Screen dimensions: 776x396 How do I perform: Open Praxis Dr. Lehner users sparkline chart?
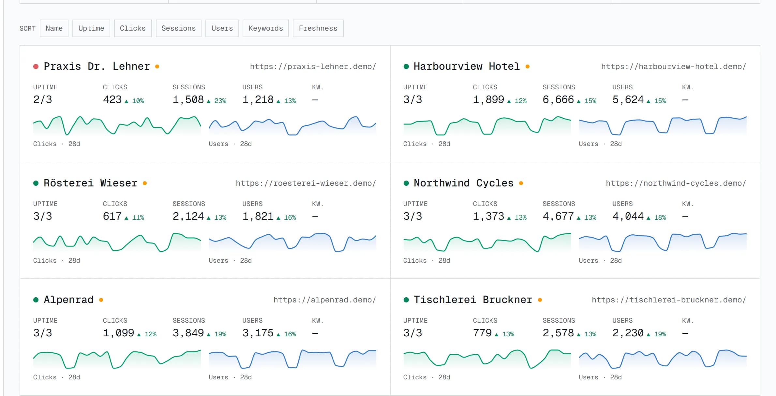pos(292,125)
